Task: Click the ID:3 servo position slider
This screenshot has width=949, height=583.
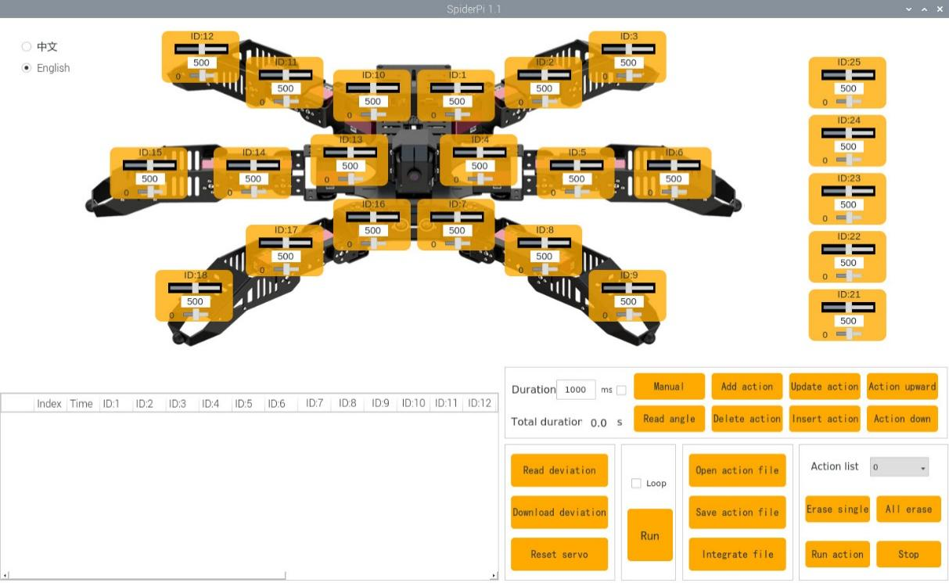Action: 628,49
